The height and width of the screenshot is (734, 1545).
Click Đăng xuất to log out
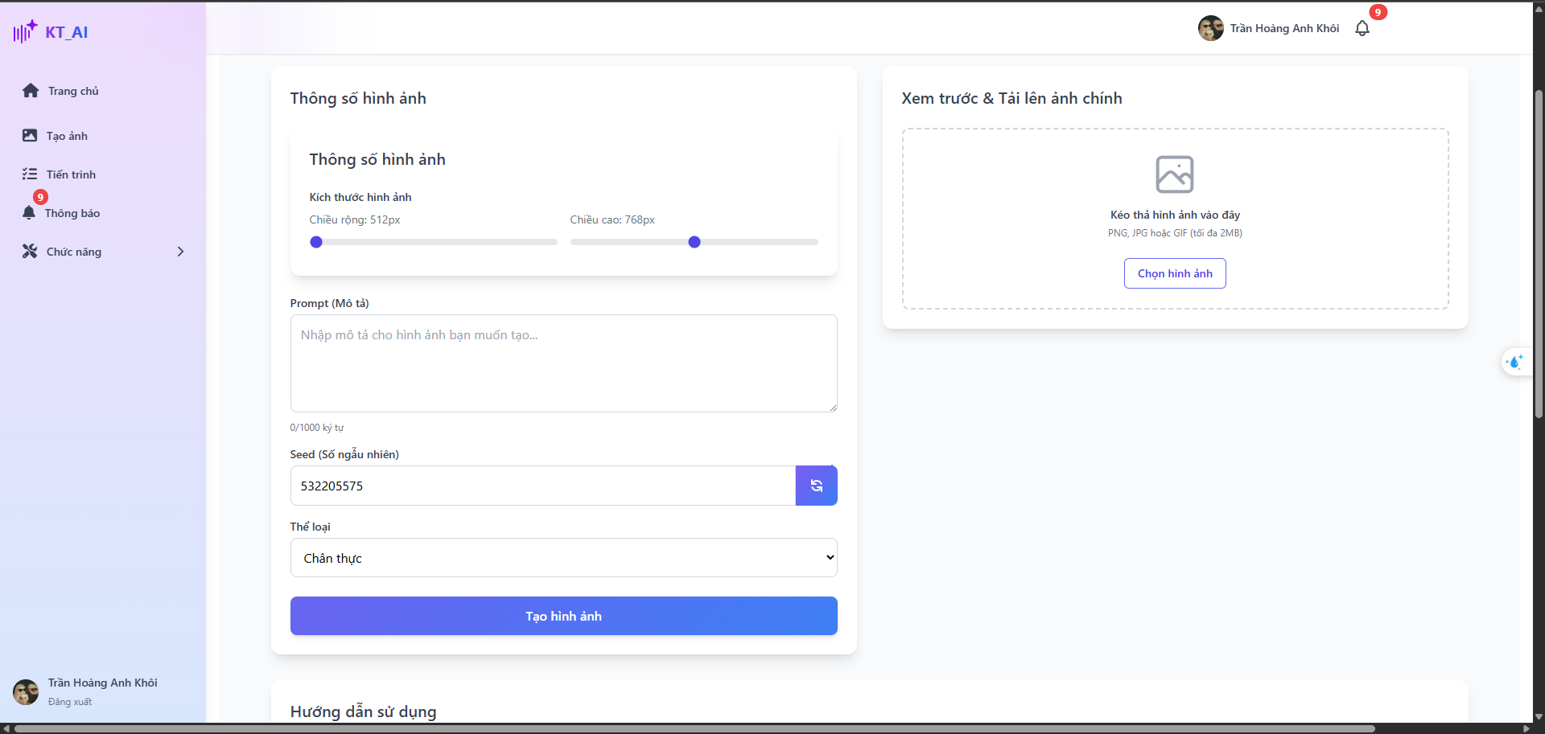click(x=70, y=702)
